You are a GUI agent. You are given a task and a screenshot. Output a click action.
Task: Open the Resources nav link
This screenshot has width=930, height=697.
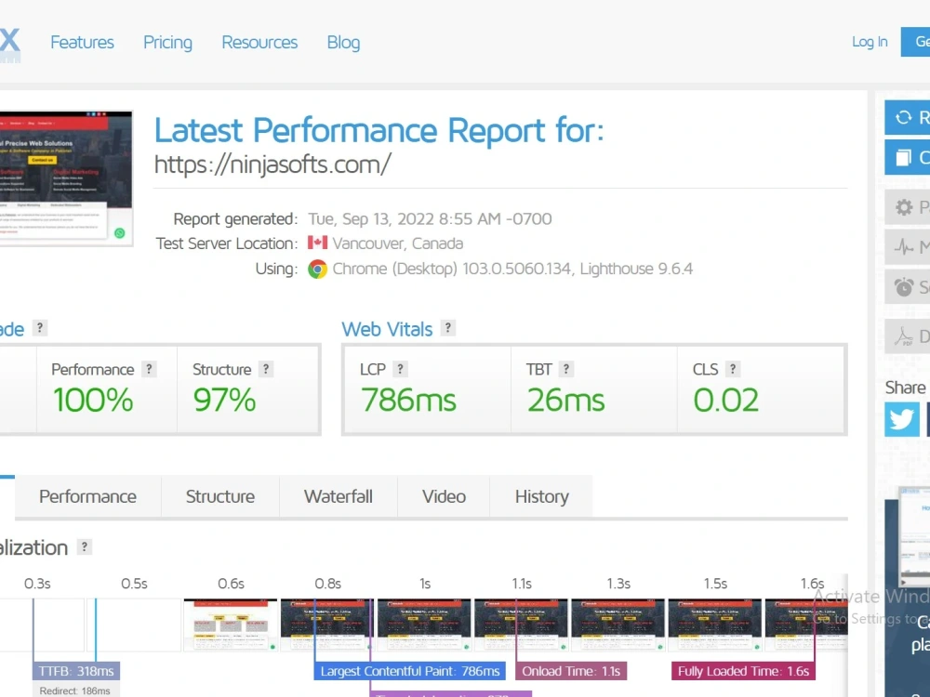259,43
